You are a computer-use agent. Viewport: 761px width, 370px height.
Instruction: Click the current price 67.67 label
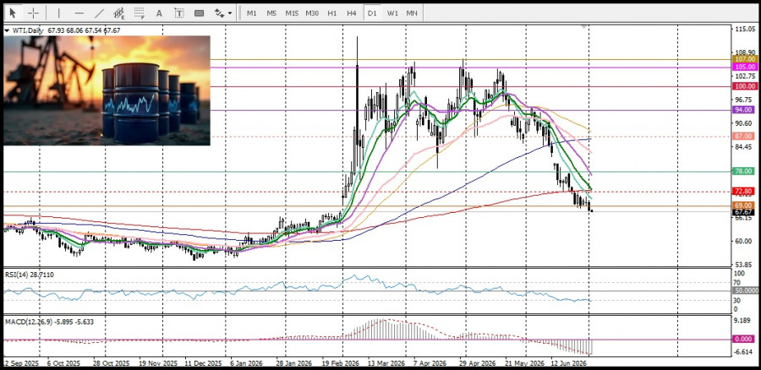[x=745, y=212]
